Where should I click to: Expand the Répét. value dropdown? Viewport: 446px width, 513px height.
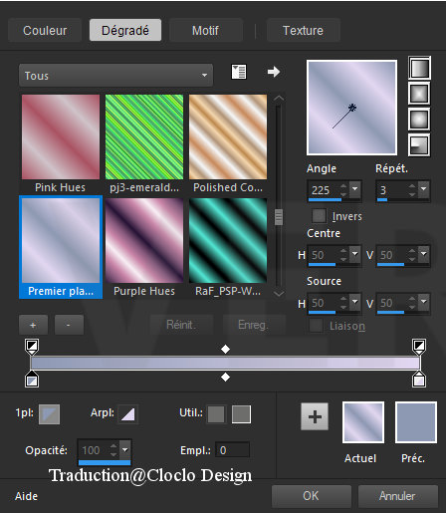click(x=423, y=189)
